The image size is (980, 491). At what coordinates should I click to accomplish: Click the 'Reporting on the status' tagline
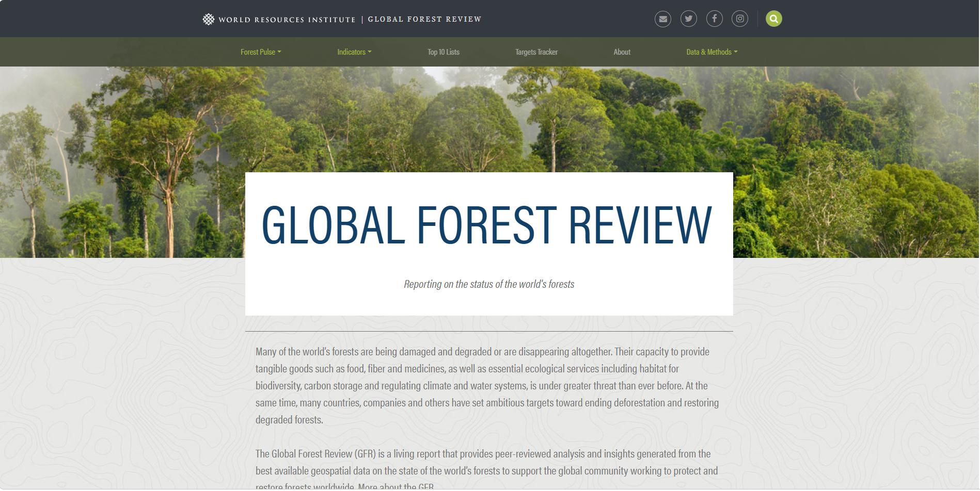tap(489, 284)
